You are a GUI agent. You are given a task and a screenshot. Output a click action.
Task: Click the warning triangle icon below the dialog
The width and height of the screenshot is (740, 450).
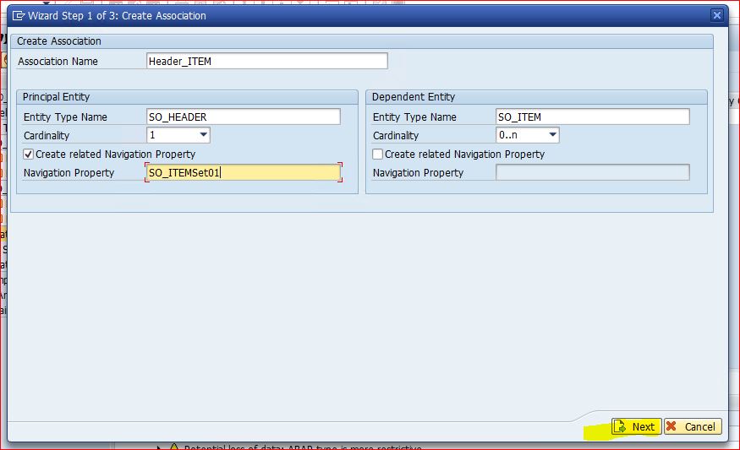[x=173, y=447]
